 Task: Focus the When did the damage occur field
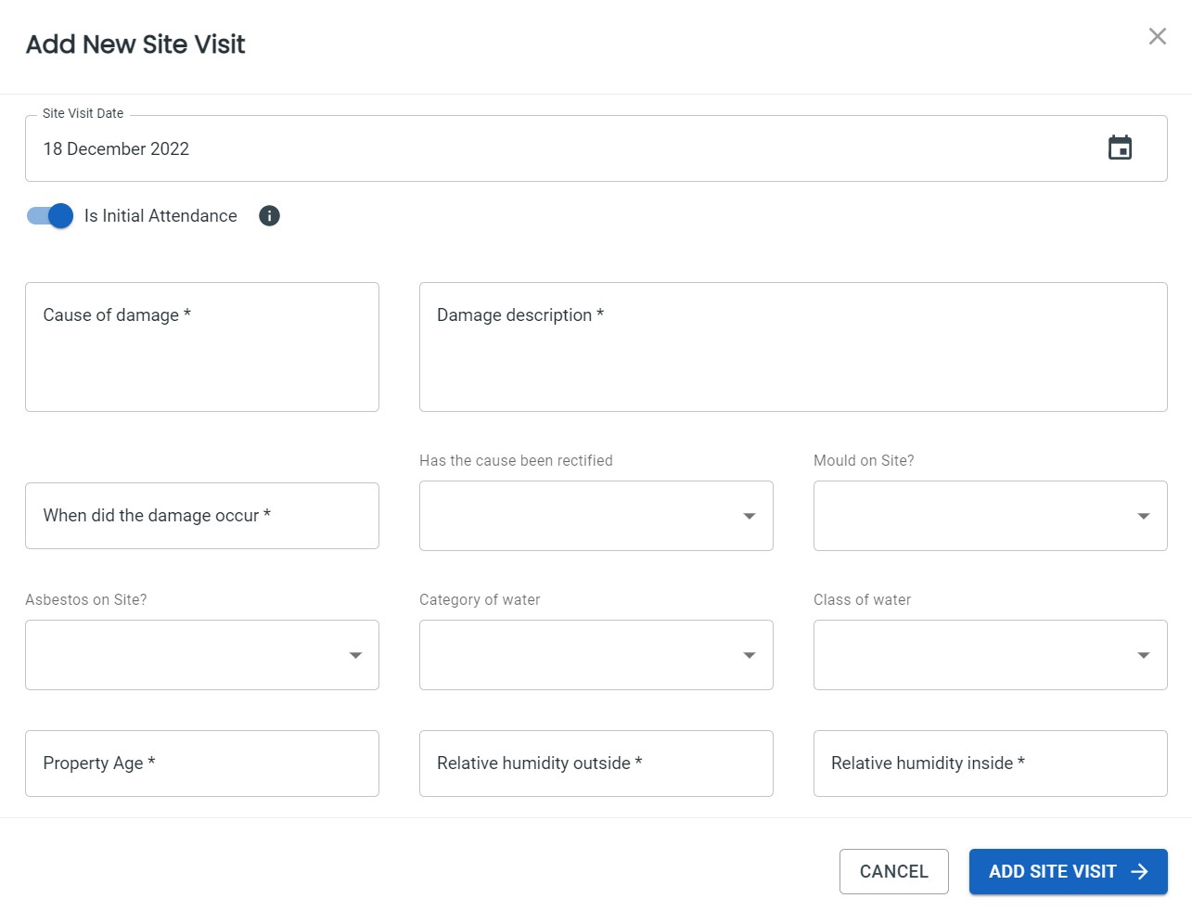pos(202,516)
